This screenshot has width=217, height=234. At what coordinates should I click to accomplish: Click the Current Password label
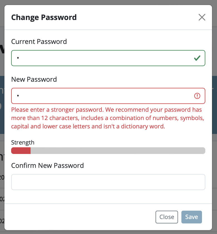pos(39,41)
